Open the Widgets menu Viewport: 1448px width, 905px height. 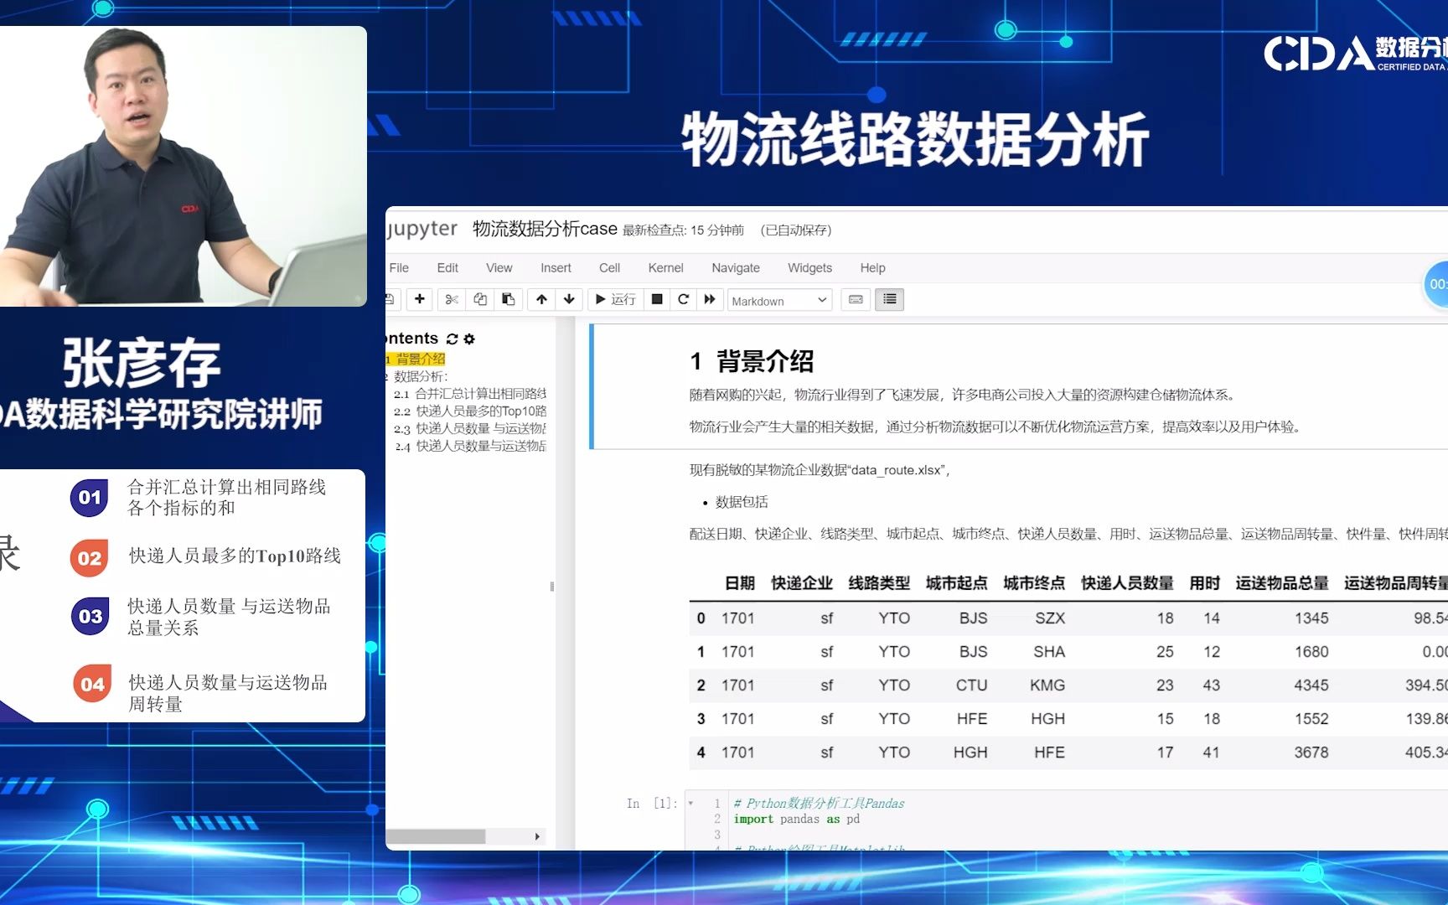(x=809, y=268)
